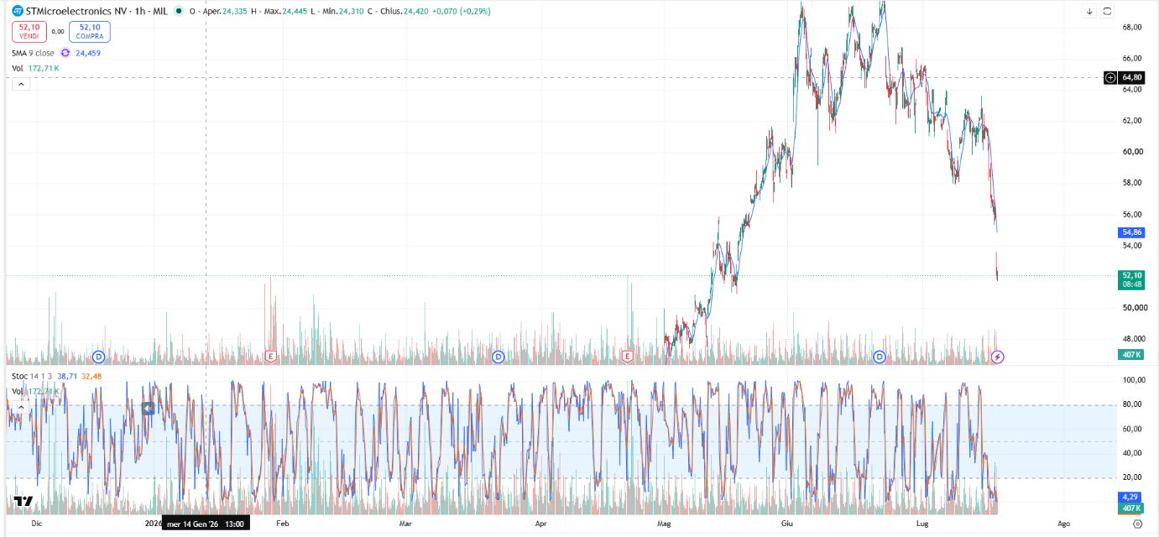Click the 60,00 price axis label

tap(1132, 152)
